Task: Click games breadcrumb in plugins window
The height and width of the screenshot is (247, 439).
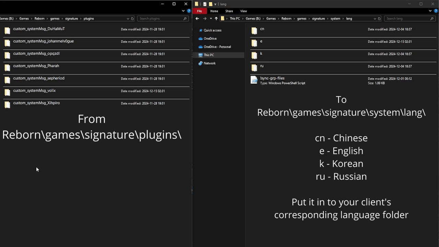Action: coord(55,19)
